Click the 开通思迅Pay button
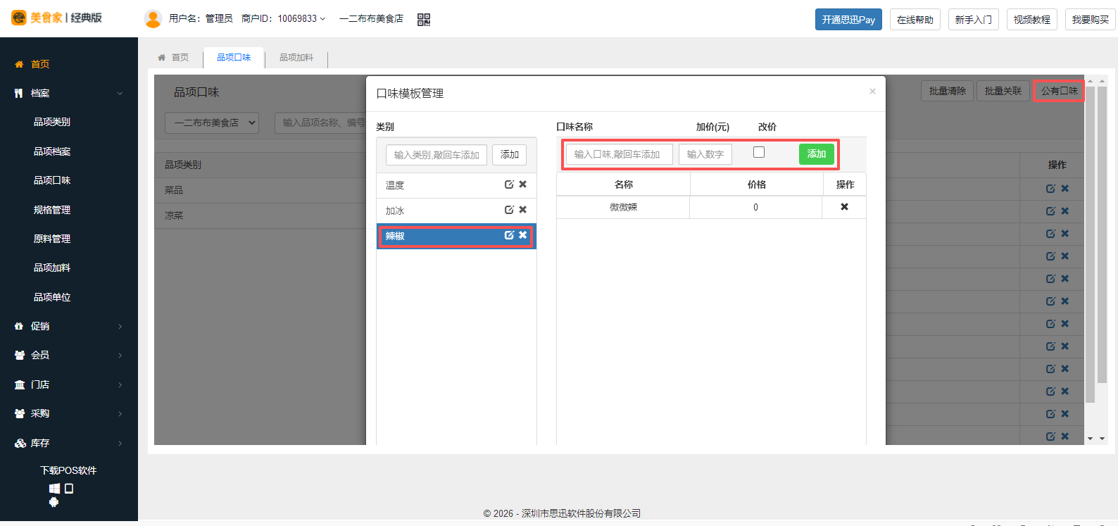The width and height of the screenshot is (1118, 526). (x=848, y=20)
